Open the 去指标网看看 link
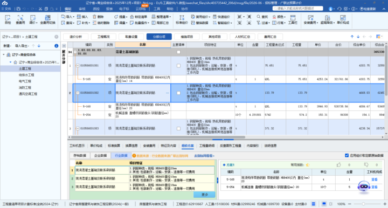The height and width of the screenshot is (208, 388). click(204, 156)
